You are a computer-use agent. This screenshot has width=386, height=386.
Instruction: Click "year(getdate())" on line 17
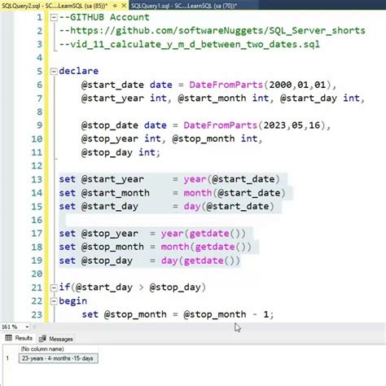tap(204, 234)
